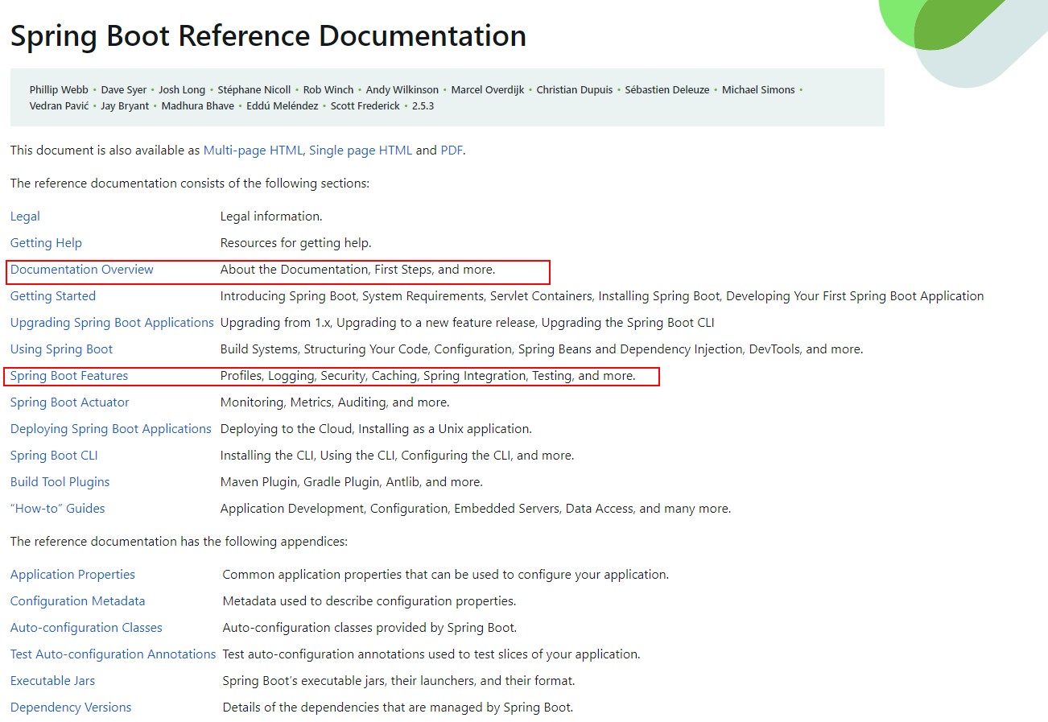Open Upgrading Spring Boot Applications link
Viewport: 1048px width, 722px height.
click(112, 323)
